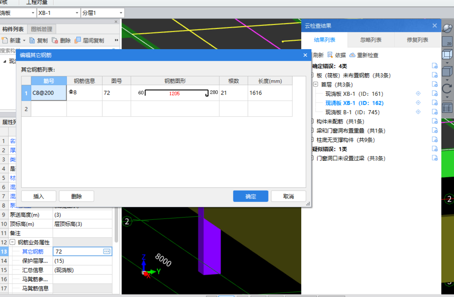Viewport: 454px width, 297px height.
Task: Click the 取消 button in rebar dialog
Action: (289, 196)
